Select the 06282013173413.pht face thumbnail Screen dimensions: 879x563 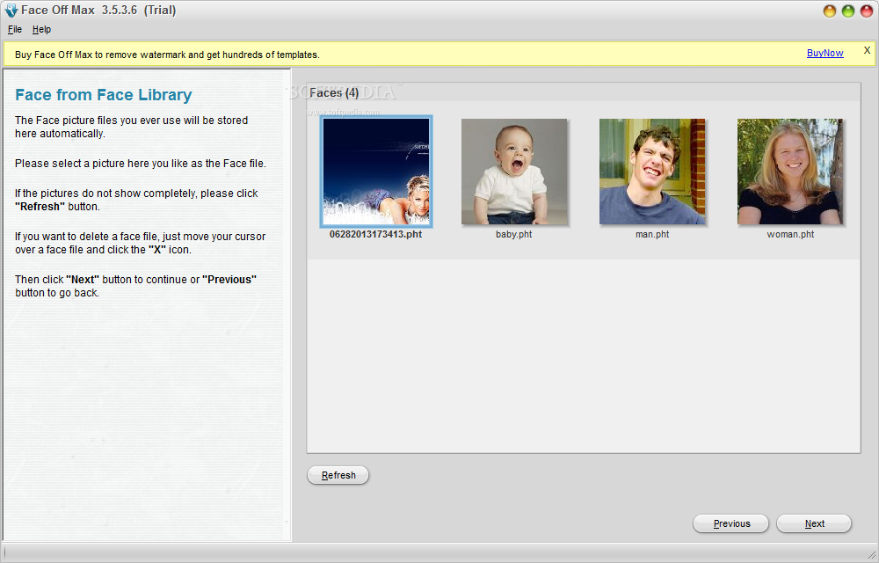(376, 172)
